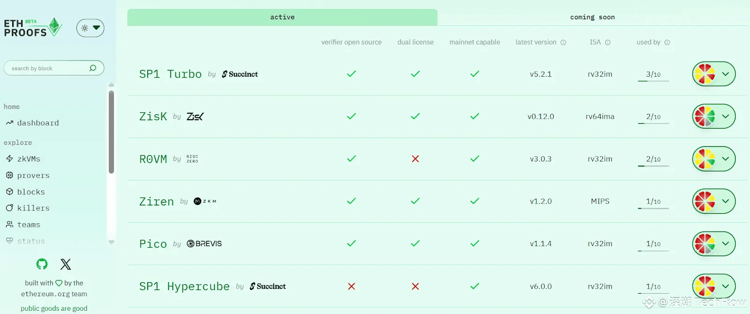Click the Succinct logo in SP1 Turbo row

pos(240,74)
